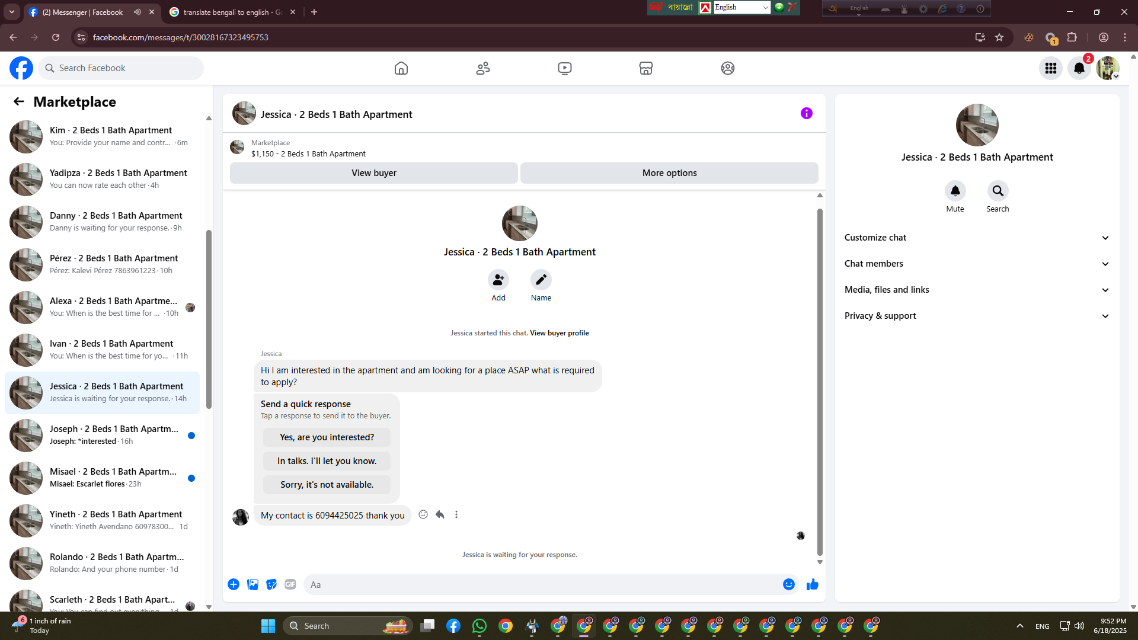Click the conversation list scrollbar
The width and height of the screenshot is (1138, 640).
(209, 319)
